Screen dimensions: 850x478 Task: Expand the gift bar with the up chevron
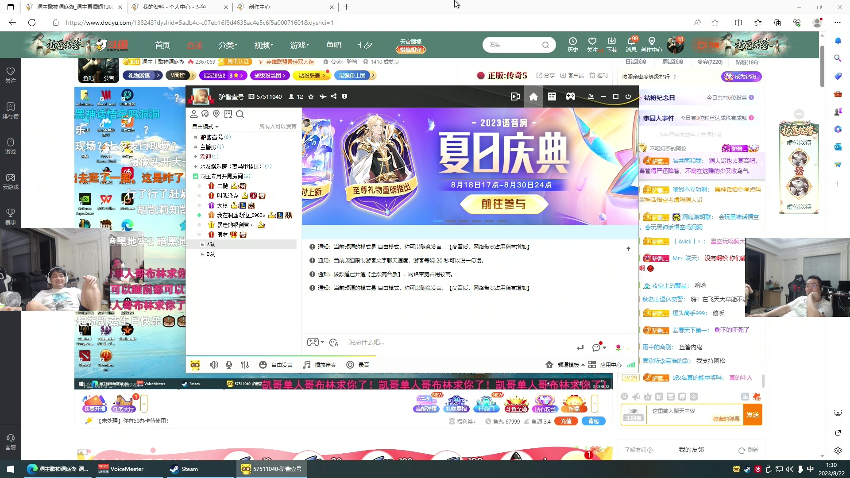595,404
